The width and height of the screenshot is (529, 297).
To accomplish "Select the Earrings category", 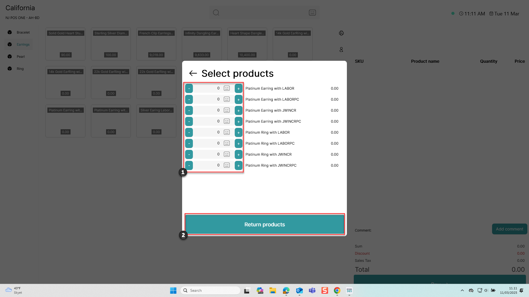I will click(18, 45).
